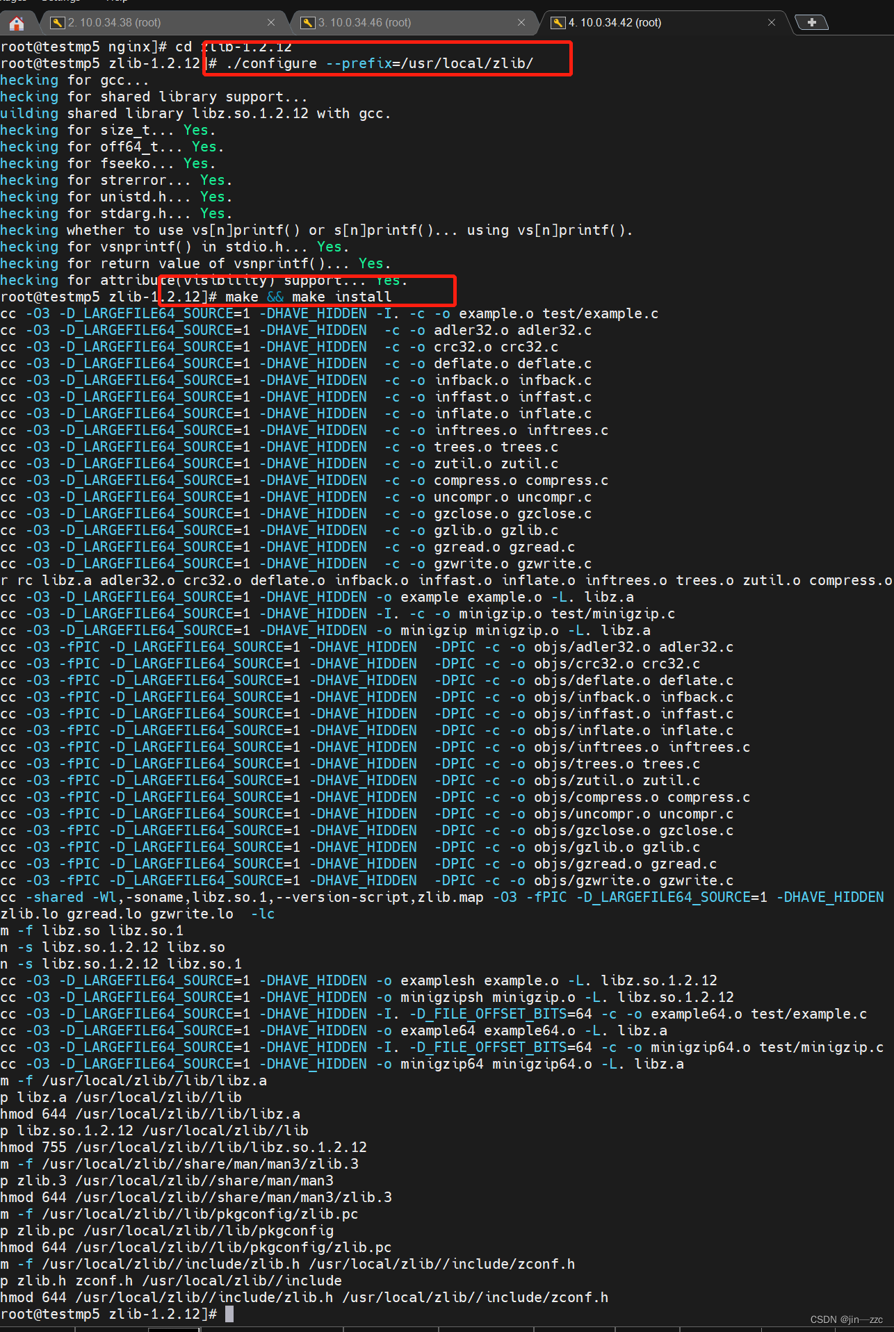Click 'p zlib.3 /usr/local/zlib//share/man/man3' line
Image resolution: width=894 pixels, height=1332 pixels.
pyautogui.click(x=167, y=1181)
